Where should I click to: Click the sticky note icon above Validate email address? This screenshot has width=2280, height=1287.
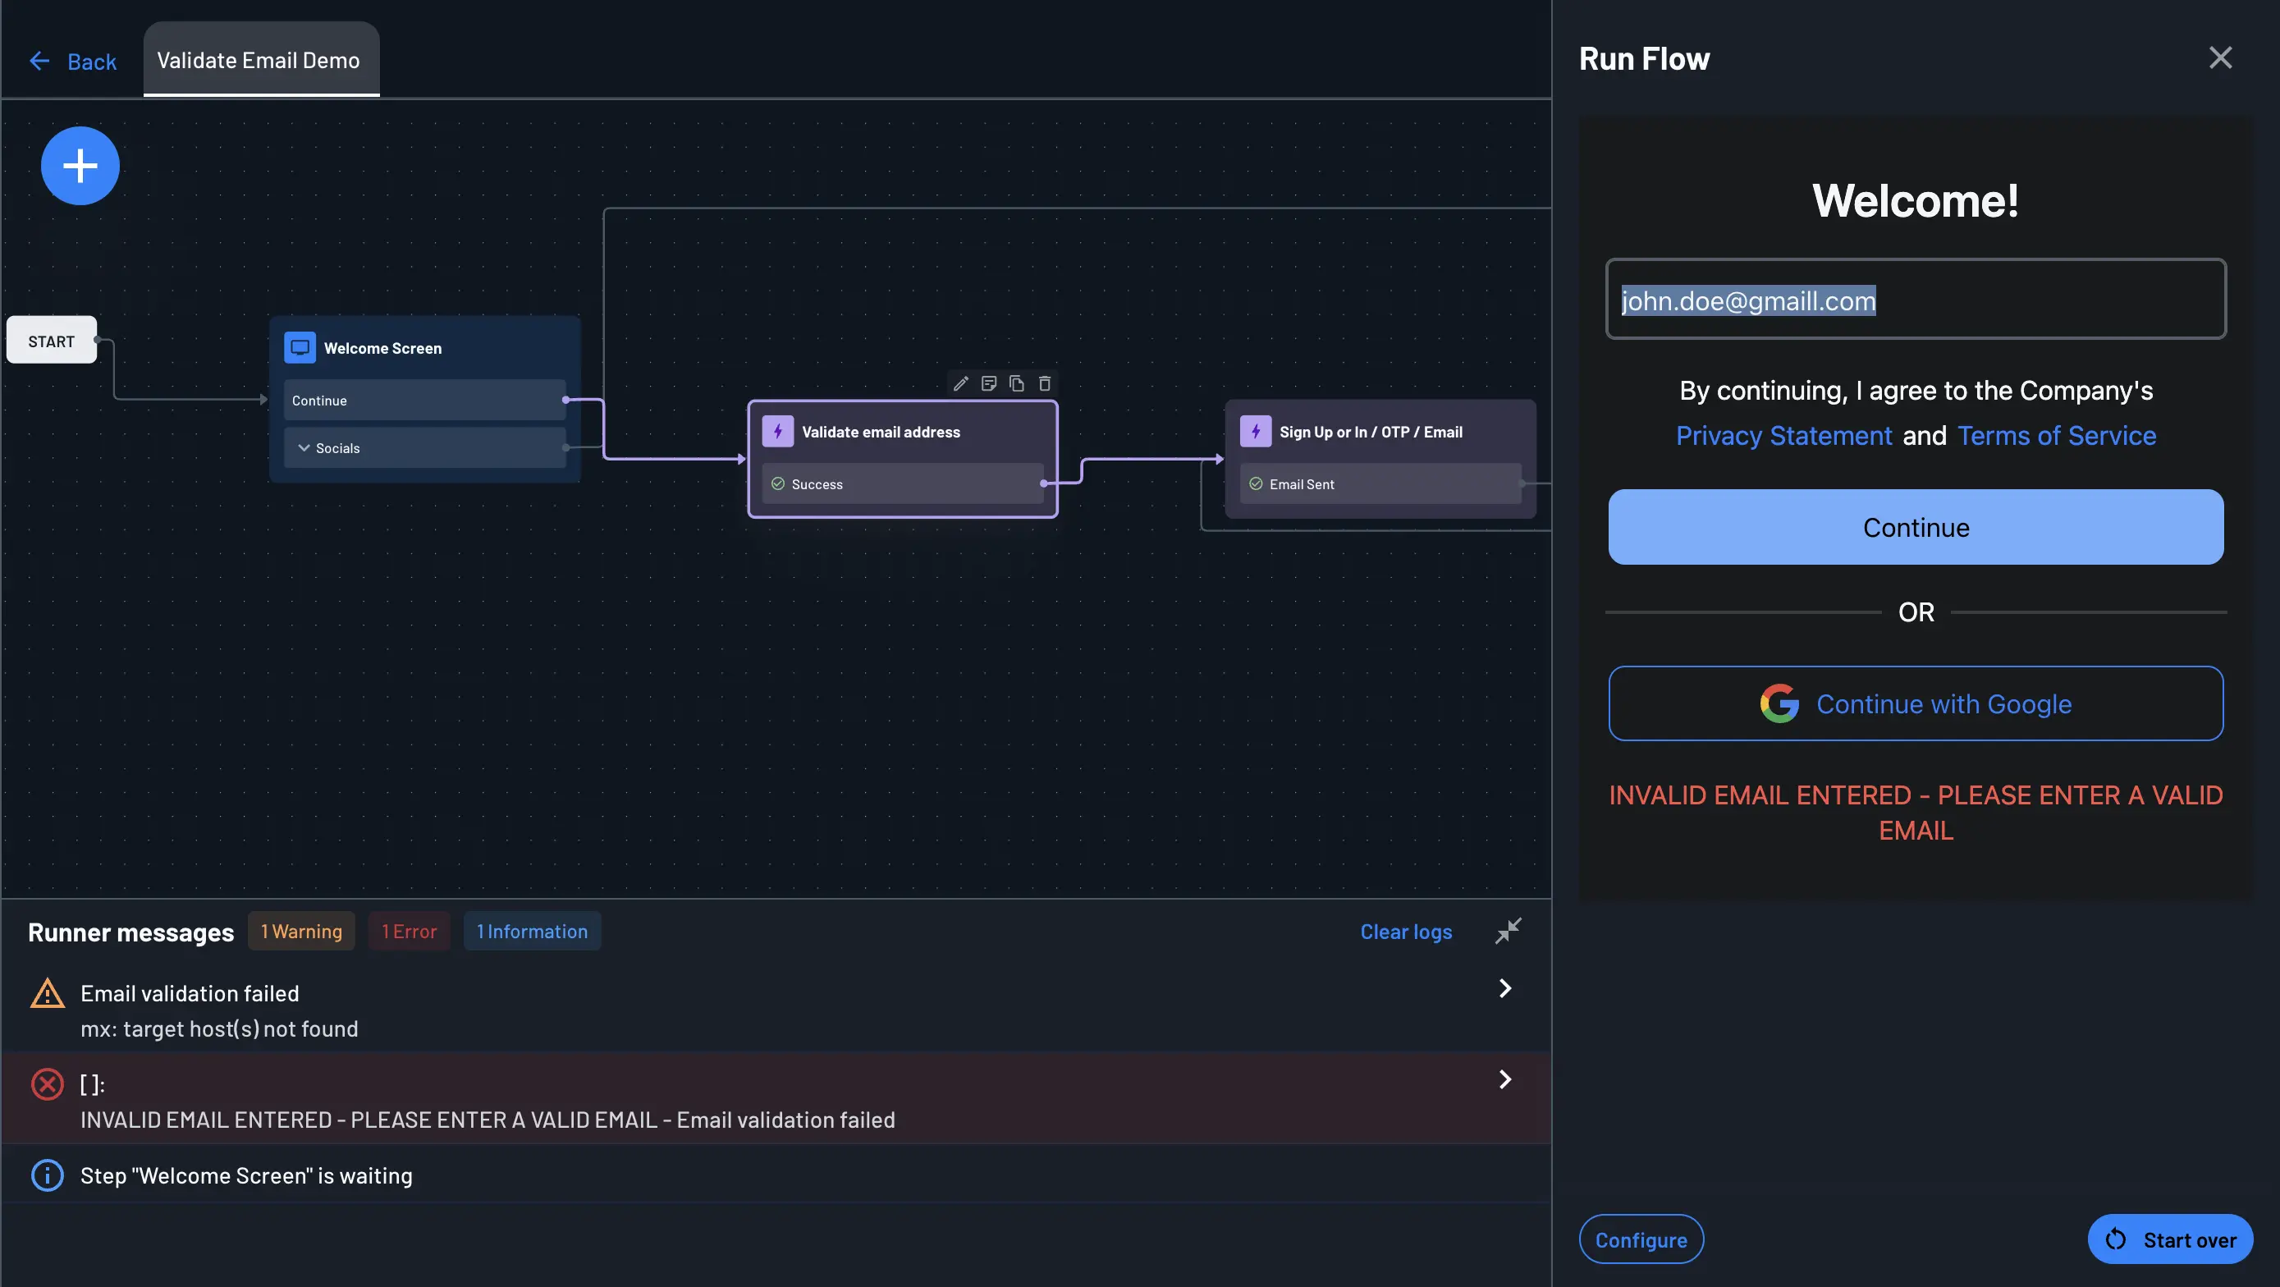coord(989,383)
